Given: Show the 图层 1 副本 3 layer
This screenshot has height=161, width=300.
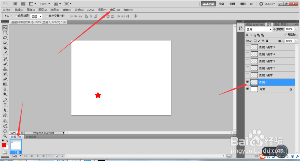Looking at the screenshot, I should pyautogui.click(x=247, y=61).
